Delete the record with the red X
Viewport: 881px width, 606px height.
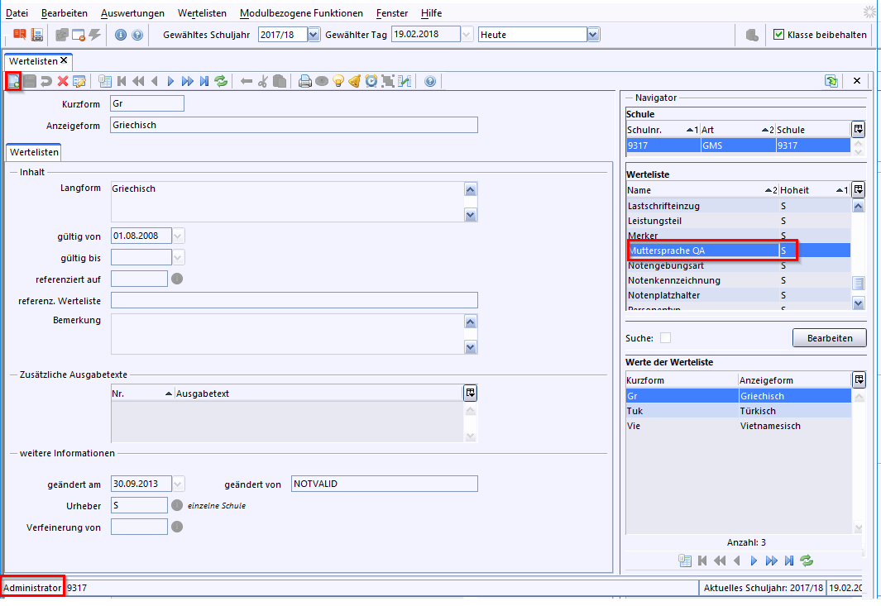pos(63,82)
